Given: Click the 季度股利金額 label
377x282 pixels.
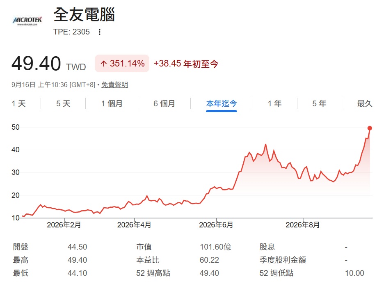Looking at the screenshot, I should pyautogui.click(x=283, y=260).
